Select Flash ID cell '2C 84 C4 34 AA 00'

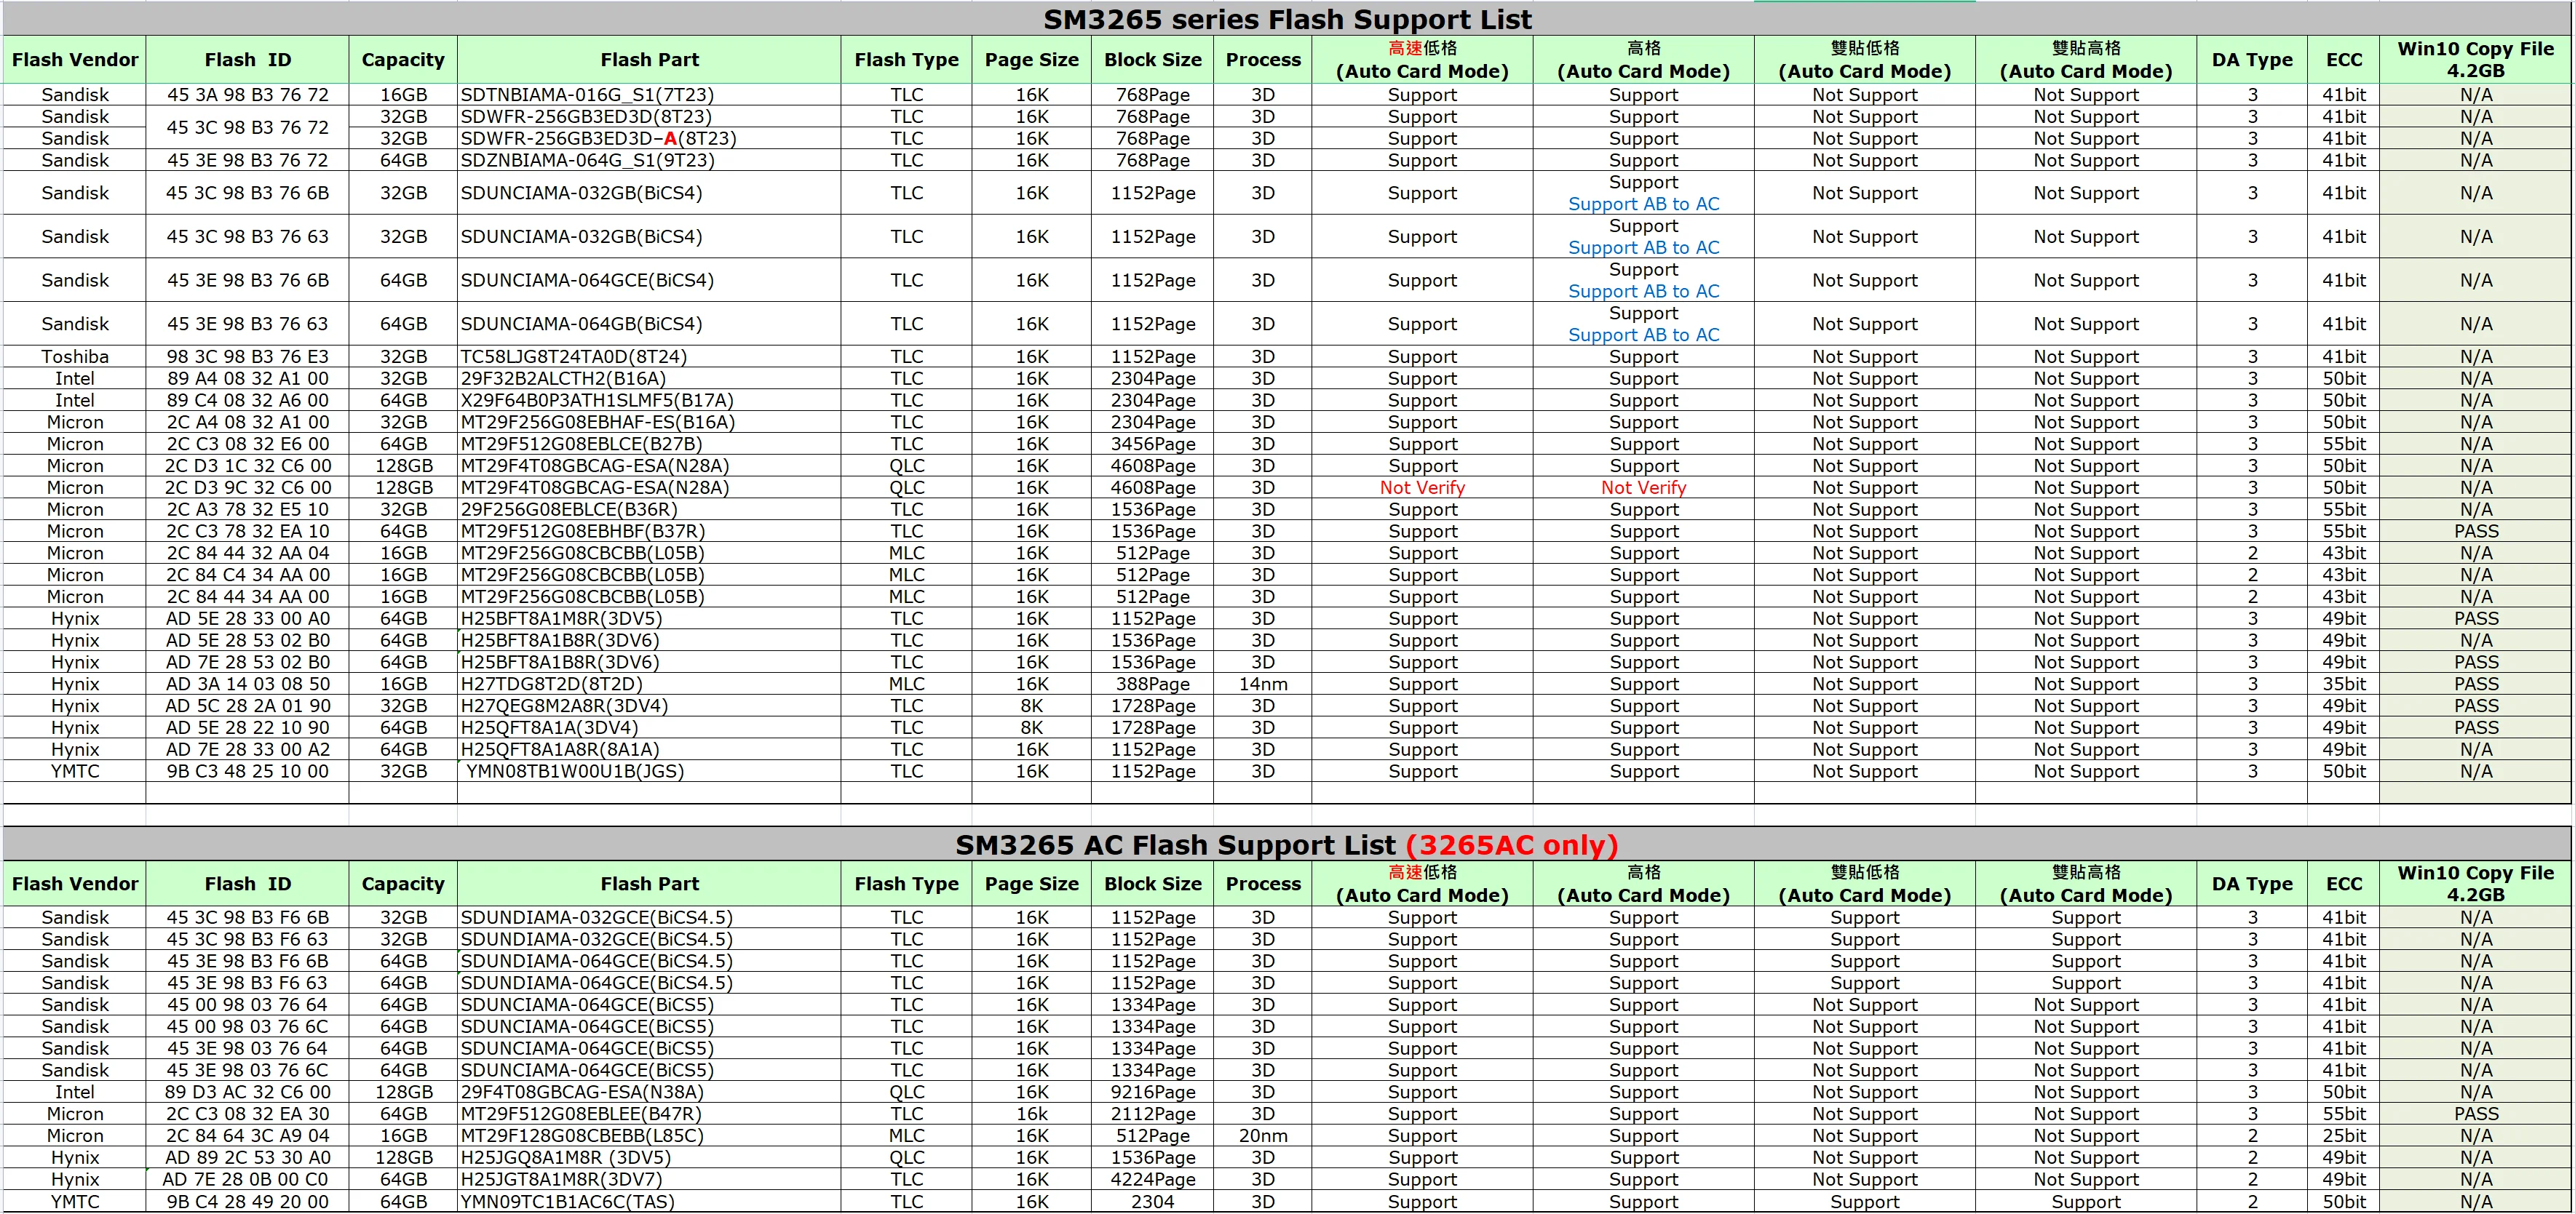[x=248, y=575]
